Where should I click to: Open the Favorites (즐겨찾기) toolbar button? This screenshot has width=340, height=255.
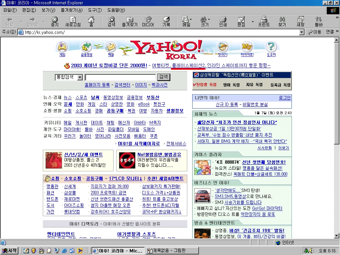pos(129,22)
